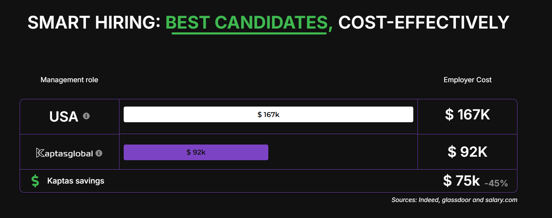Image resolution: width=552 pixels, height=218 pixels.
Task: Click the Management role column label
Action: (69, 80)
